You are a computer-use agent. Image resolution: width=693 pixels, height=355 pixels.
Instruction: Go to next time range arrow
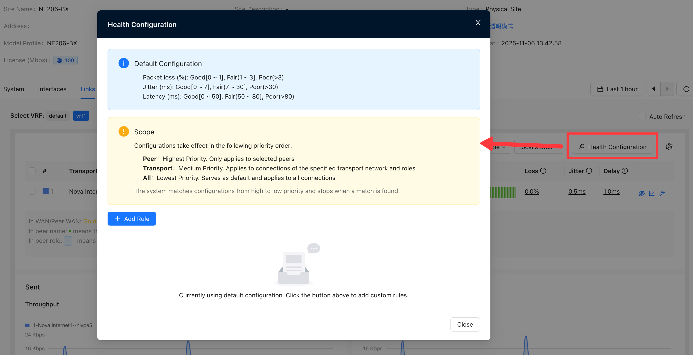click(x=667, y=89)
